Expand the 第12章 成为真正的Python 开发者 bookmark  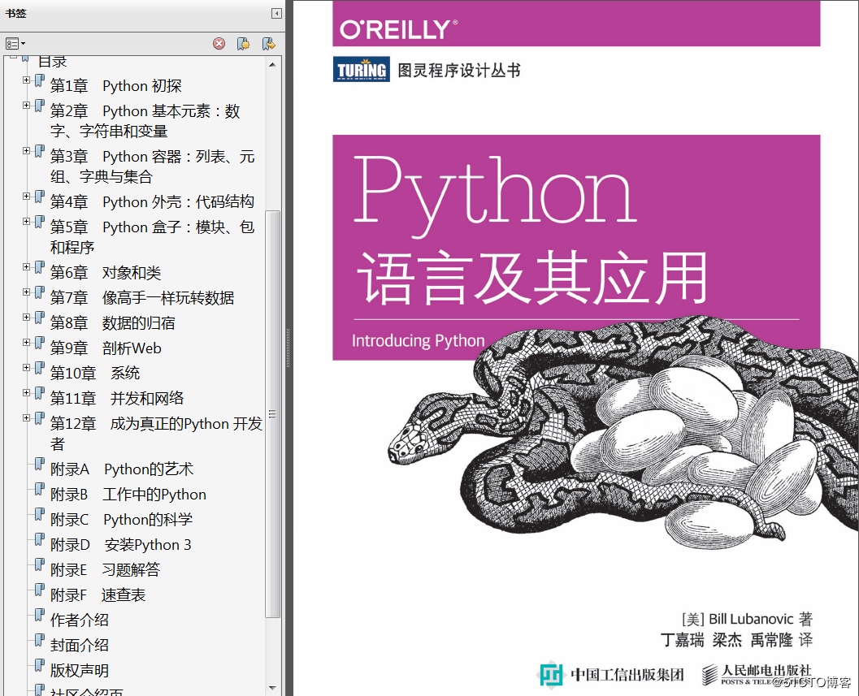pos(26,417)
